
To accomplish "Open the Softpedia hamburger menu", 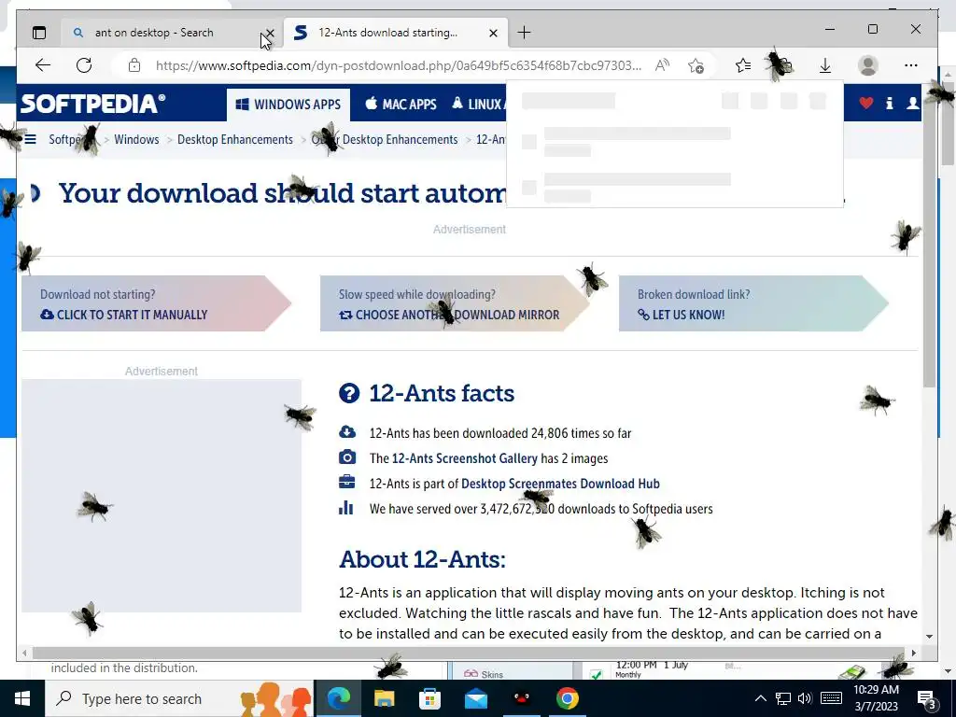I will [30, 140].
